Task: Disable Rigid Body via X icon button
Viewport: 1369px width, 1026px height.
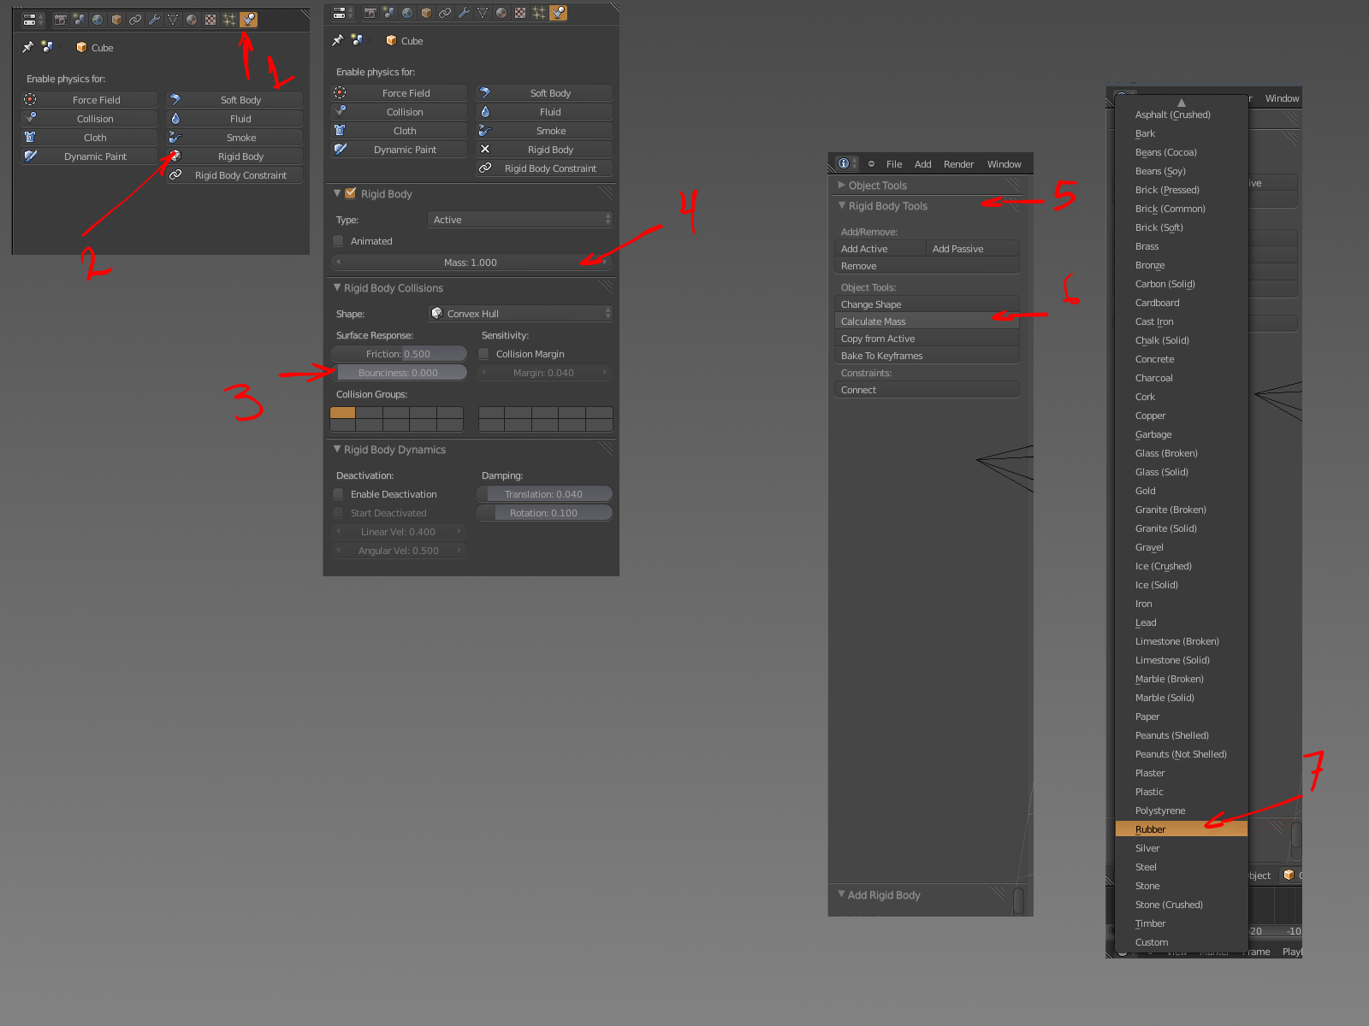Action: (x=485, y=149)
